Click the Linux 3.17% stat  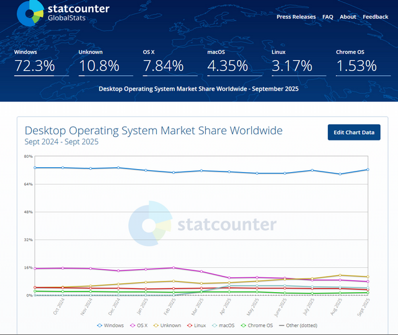point(298,63)
